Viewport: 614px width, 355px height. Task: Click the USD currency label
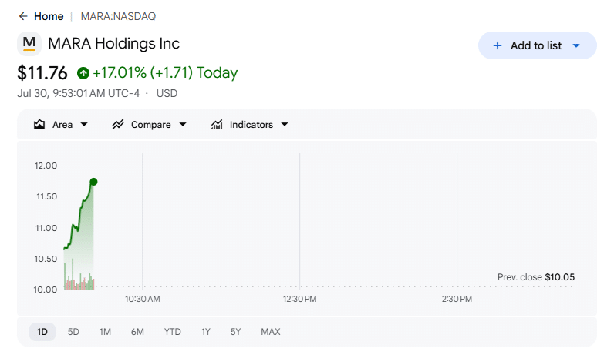pyautogui.click(x=167, y=93)
